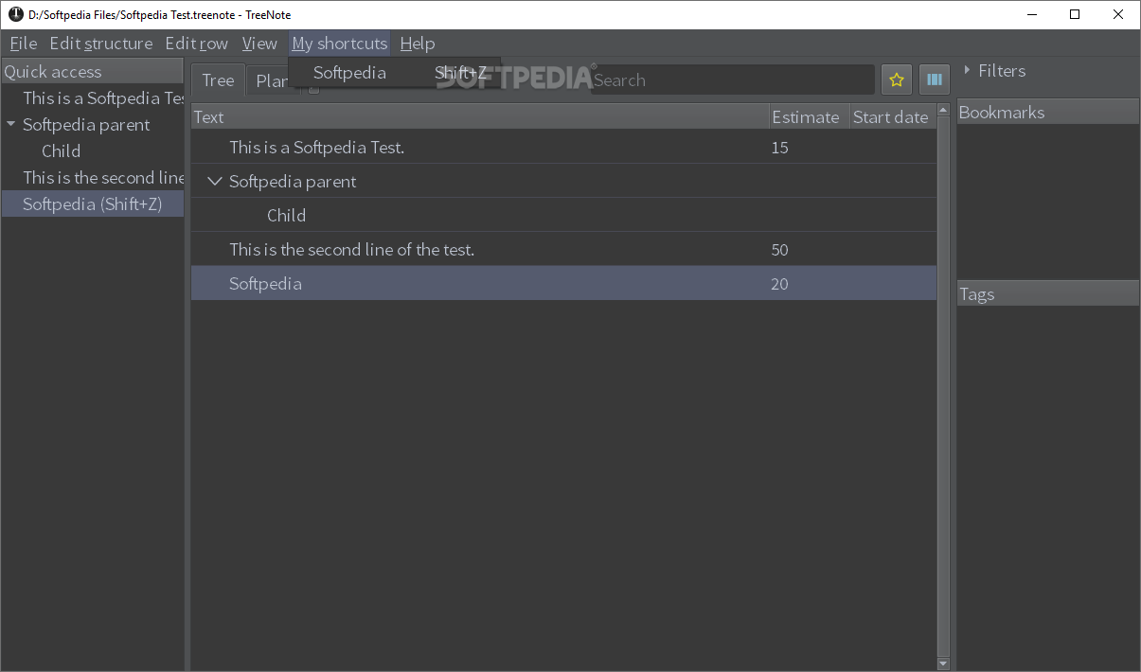
Task: Minimize the TreeNote window
Action: pos(1031,14)
